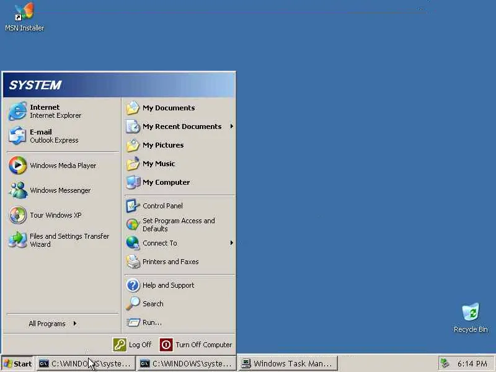The height and width of the screenshot is (372, 496).
Task: Click the Turn Off Computer text
Action: click(x=204, y=345)
